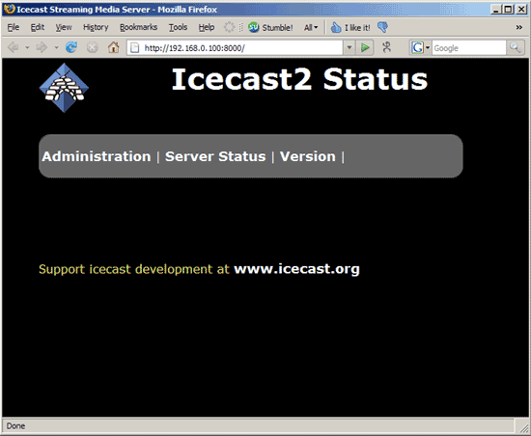Expand the address bar history dropdown
The width and height of the screenshot is (531, 436).
349,47
